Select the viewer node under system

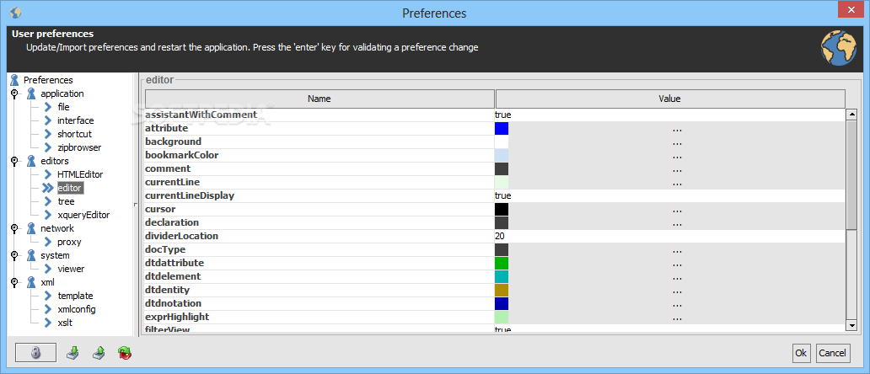point(71,269)
